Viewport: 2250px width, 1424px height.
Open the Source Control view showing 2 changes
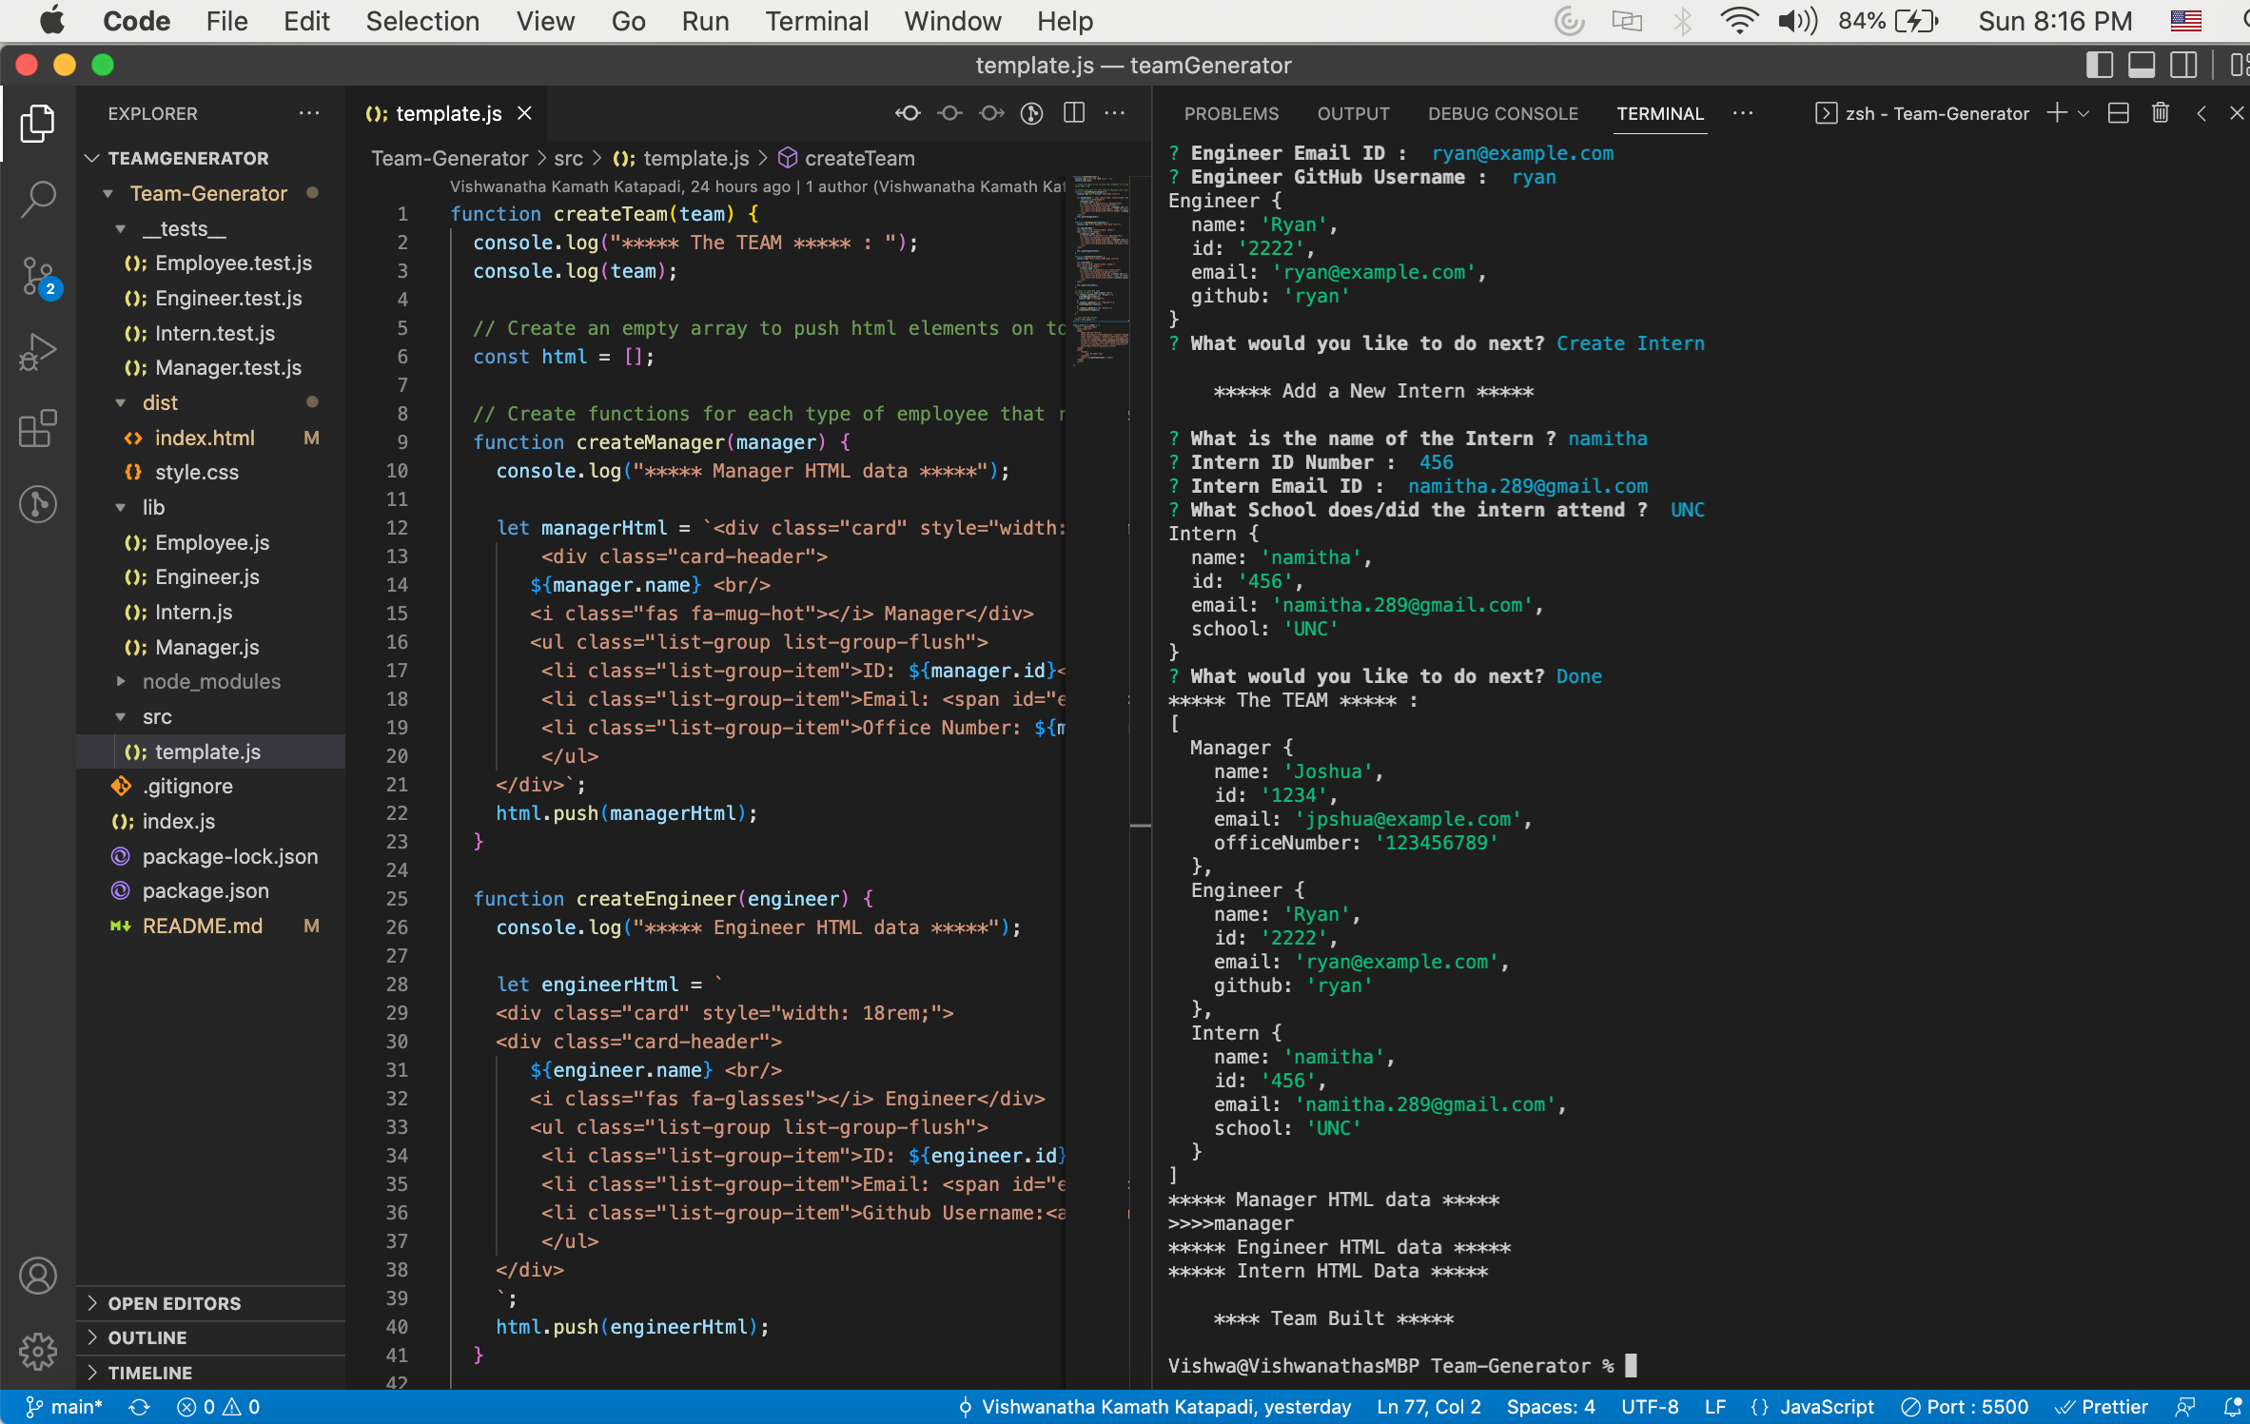[38, 275]
